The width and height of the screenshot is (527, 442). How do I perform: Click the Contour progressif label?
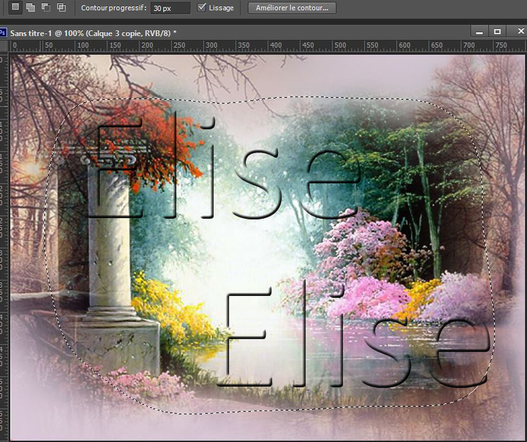tap(114, 8)
